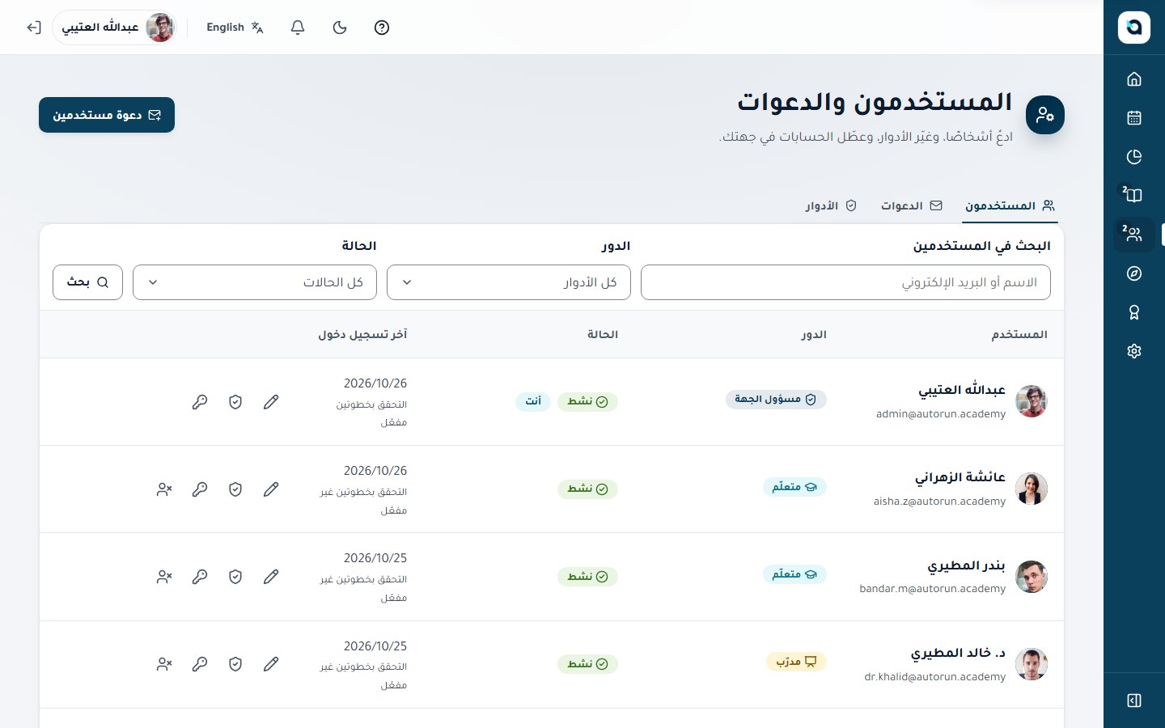Image resolution: width=1165 pixels, height=728 pixels.
Task: Open shield role icon for بندر المطيري
Action: pos(235,577)
